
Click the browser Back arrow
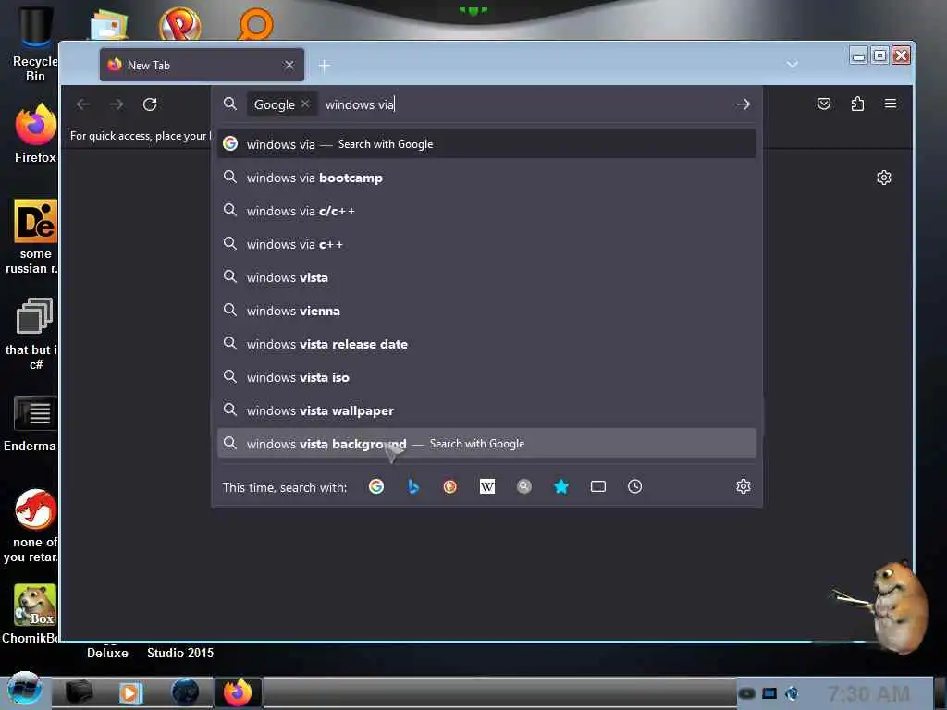[x=82, y=104]
